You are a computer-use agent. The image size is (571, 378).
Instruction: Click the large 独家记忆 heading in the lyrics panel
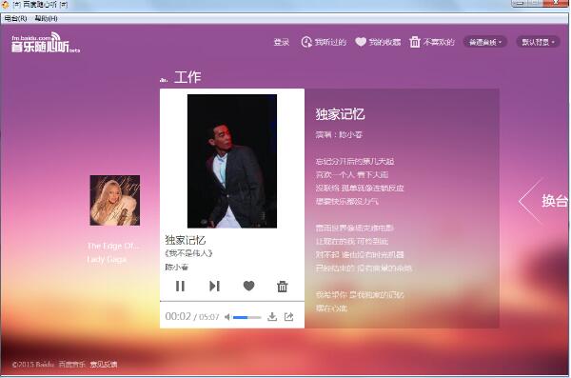340,114
